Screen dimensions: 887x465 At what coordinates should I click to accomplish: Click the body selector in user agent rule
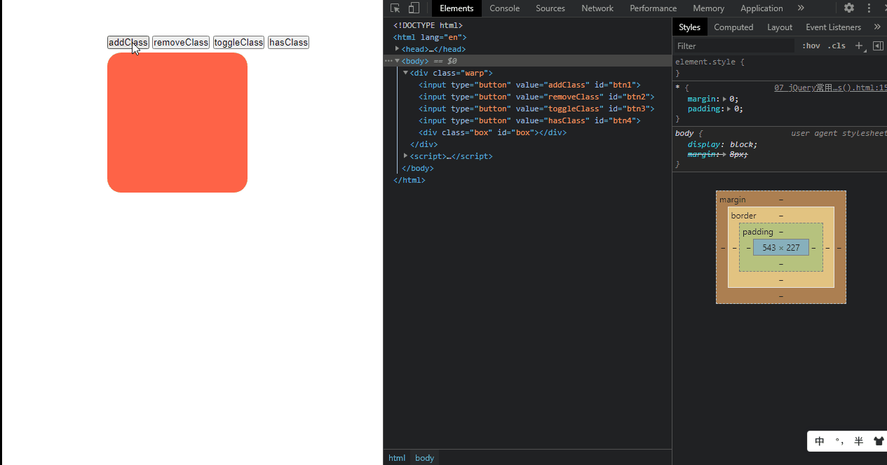click(684, 133)
